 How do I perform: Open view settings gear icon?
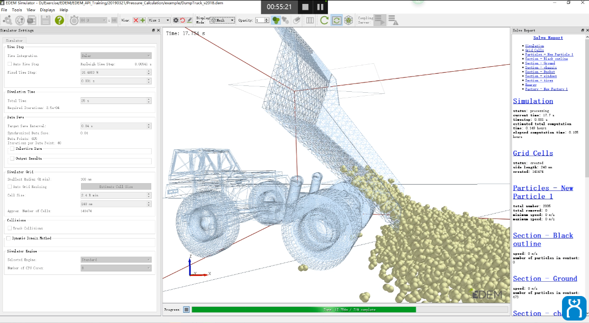coord(176,20)
